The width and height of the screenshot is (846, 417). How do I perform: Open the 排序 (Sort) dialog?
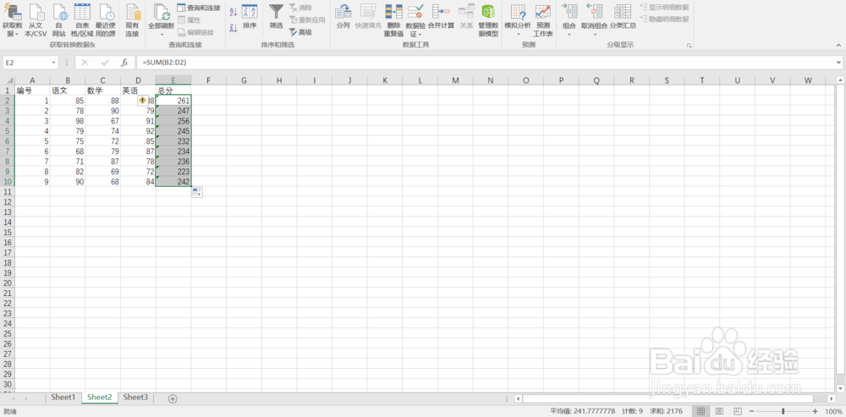tap(250, 16)
